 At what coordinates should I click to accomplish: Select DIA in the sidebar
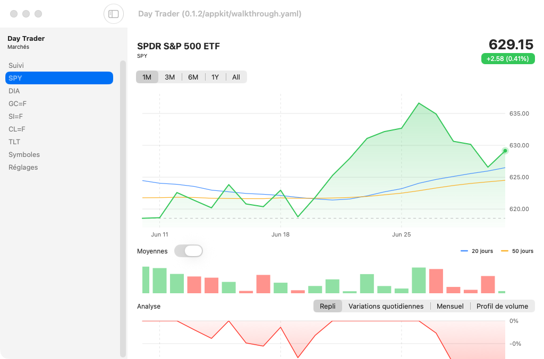tap(59, 91)
